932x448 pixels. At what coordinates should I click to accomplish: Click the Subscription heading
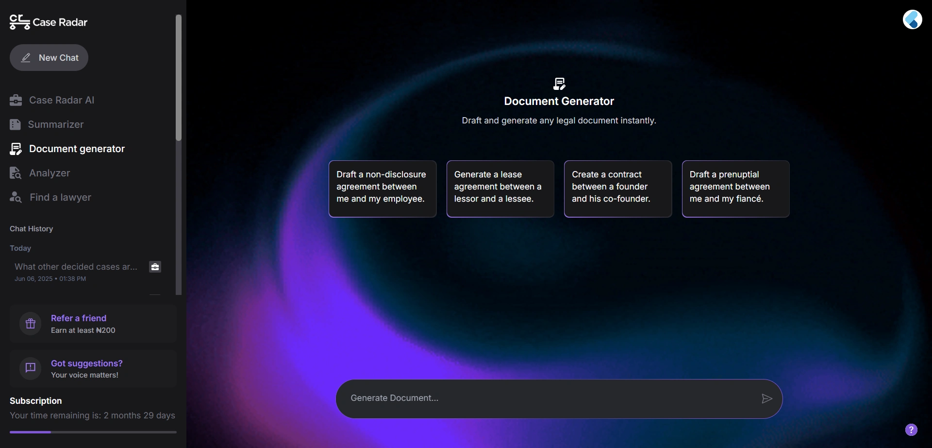point(36,401)
